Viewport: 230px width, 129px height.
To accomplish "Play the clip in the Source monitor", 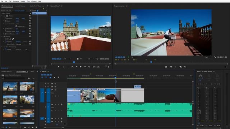I will pos(80,67).
